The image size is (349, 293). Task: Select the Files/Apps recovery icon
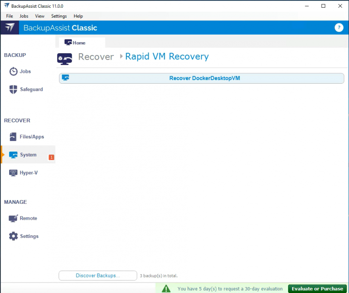14,137
